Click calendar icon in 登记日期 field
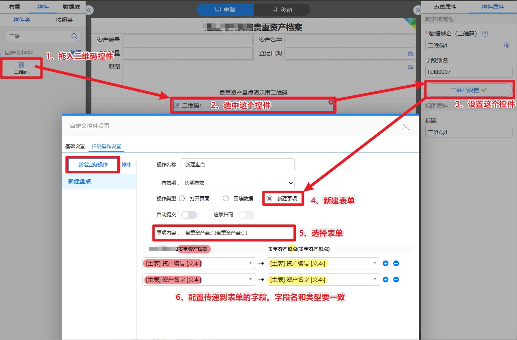 tap(410, 54)
